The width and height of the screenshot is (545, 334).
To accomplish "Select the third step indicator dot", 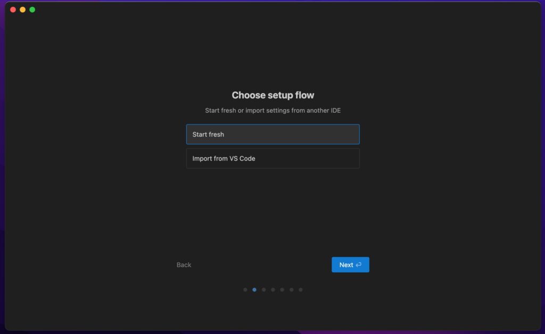I will pos(264,290).
